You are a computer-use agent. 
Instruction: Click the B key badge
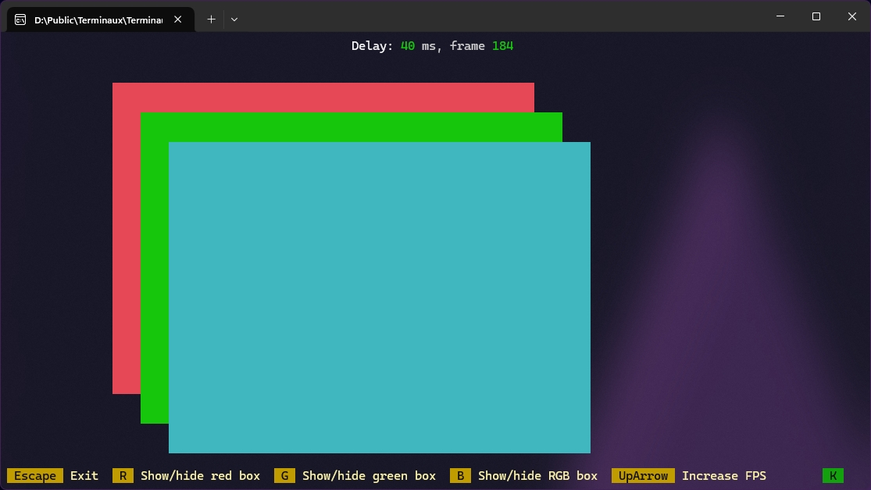click(x=460, y=476)
